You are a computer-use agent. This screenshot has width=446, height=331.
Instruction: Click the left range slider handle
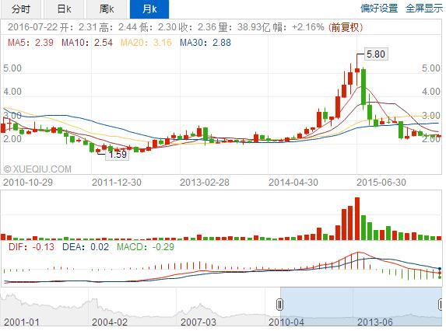click(x=280, y=305)
